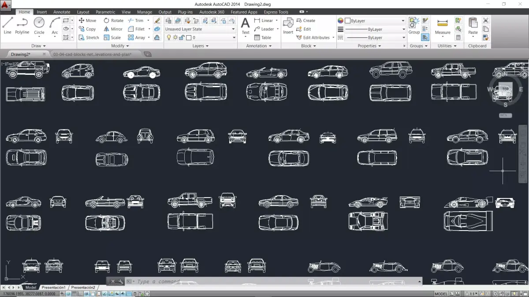
Task: Expand the Annotation panel
Action: pyautogui.click(x=259, y=46)
